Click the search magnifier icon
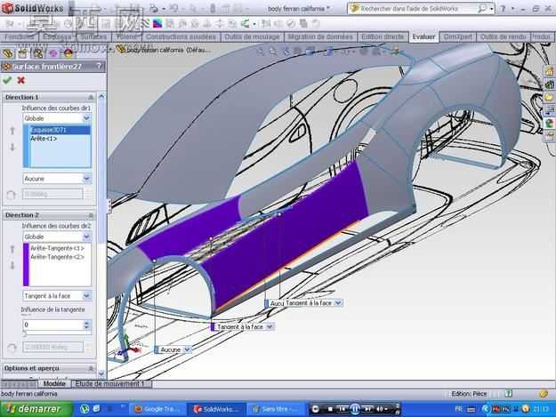This screenshot has width=556, height=417. 482,9
